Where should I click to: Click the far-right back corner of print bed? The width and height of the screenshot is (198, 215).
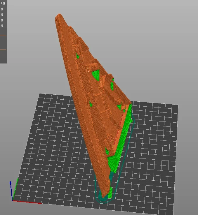[177, 105]
